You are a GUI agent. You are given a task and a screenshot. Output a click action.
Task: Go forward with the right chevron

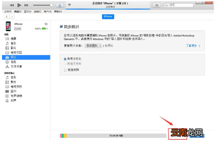pos(12,17)
